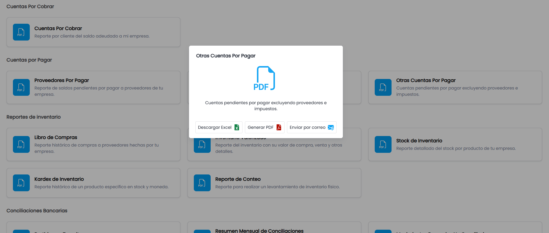The image size is (549, 233).
Task: Click the Reportes de inventario section heading
Action: pos(34,117)
